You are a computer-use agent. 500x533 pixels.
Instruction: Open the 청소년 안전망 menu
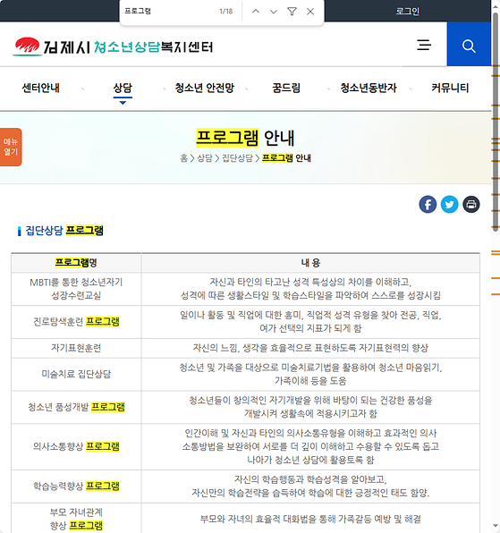(x=205, y=88)
